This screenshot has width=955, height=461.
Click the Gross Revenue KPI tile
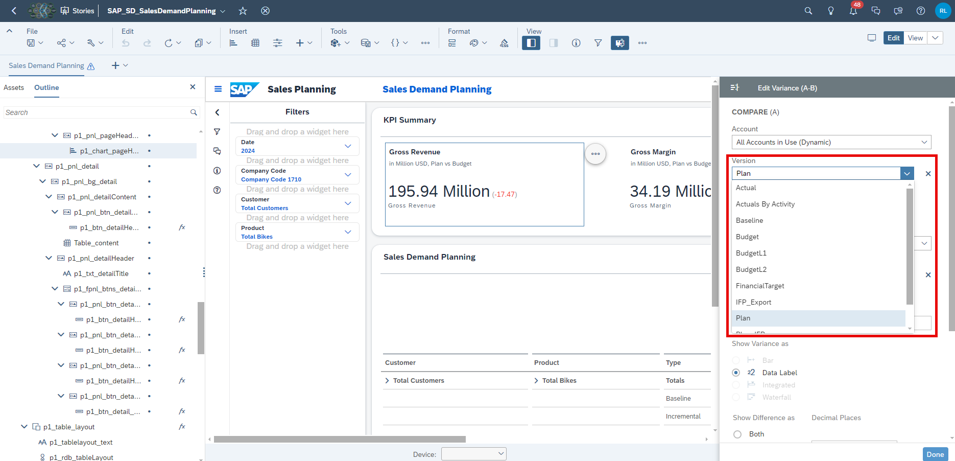pyautogui.click(x=484, y=185)
